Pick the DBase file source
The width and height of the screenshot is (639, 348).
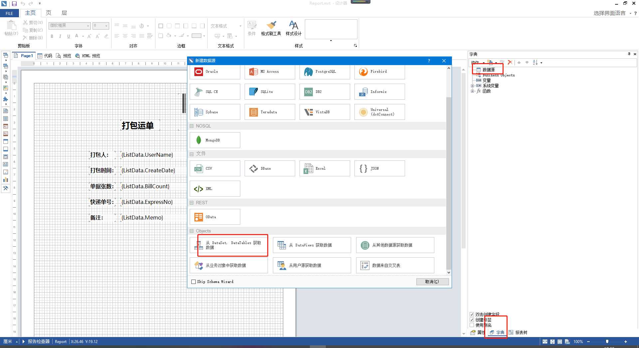[x=270, y=168]
